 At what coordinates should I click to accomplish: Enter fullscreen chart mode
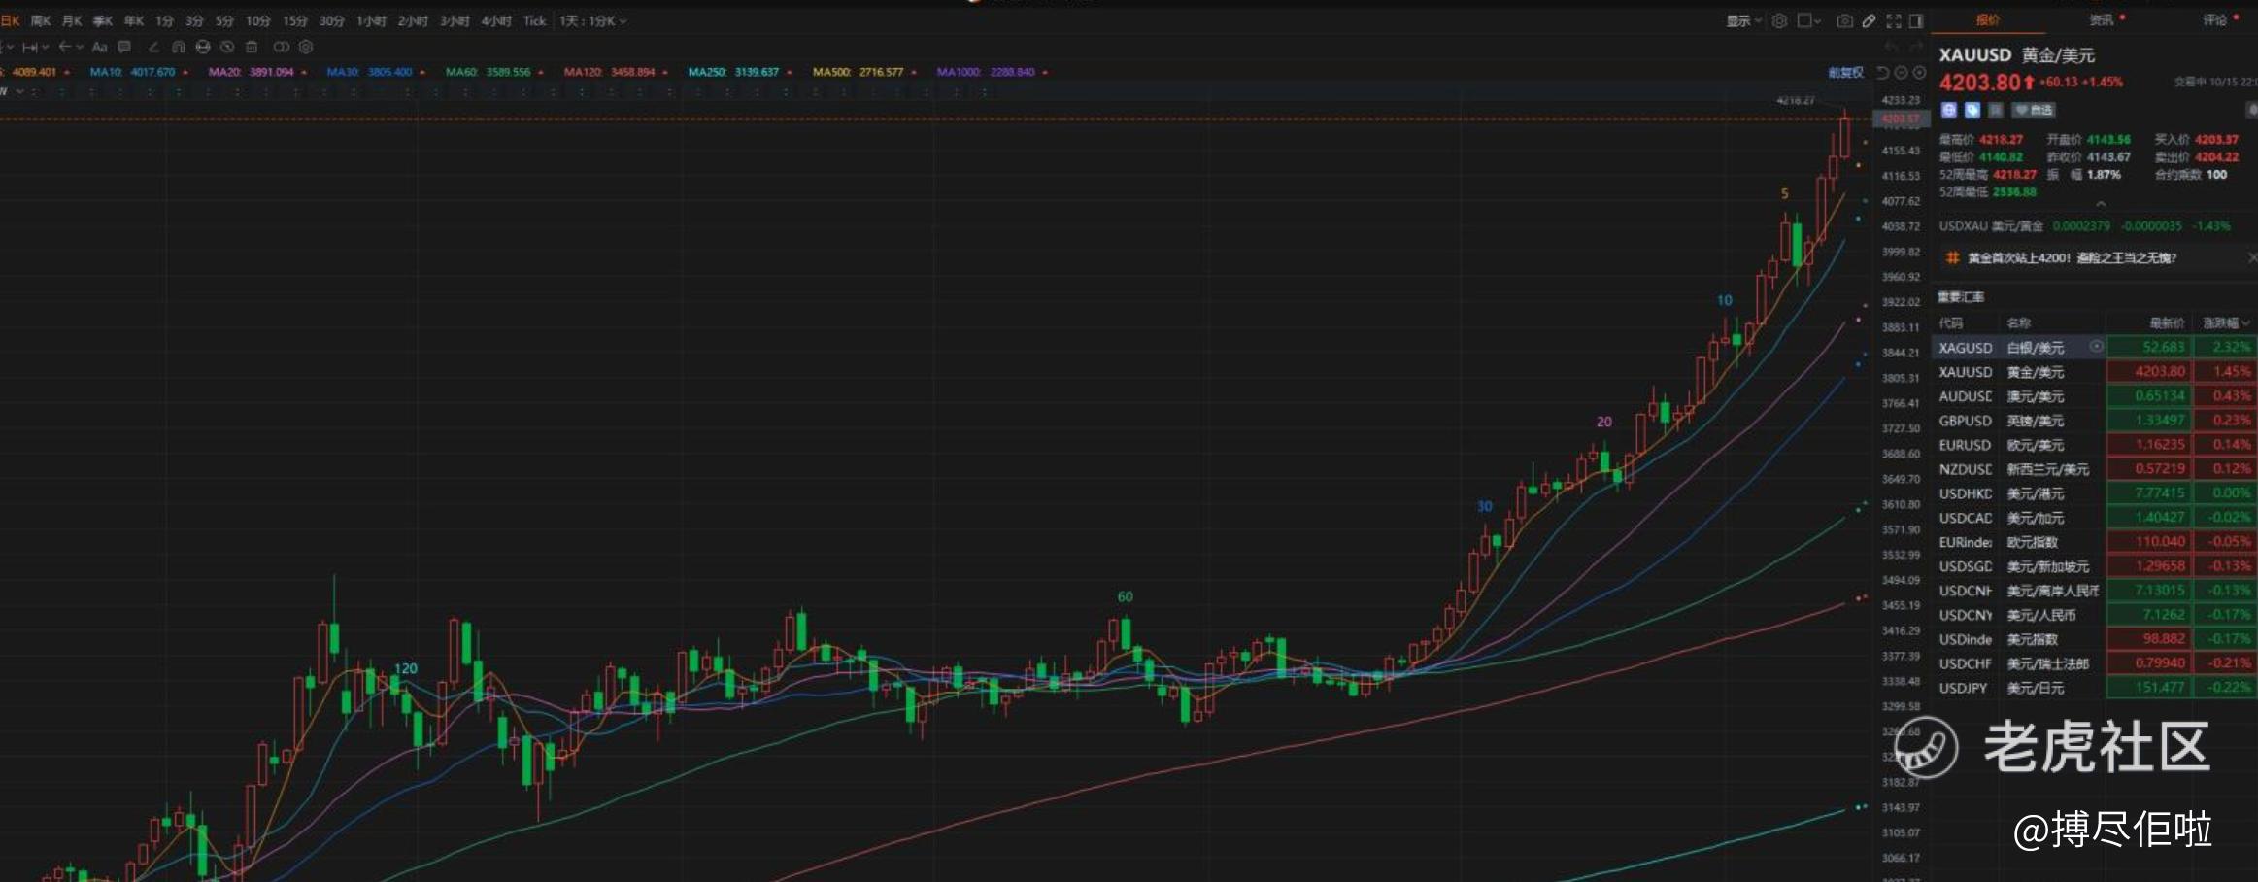(x=1894, y=21)
